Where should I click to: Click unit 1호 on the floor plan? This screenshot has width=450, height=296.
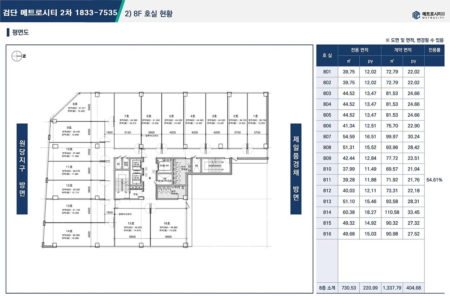pos(256,116)
